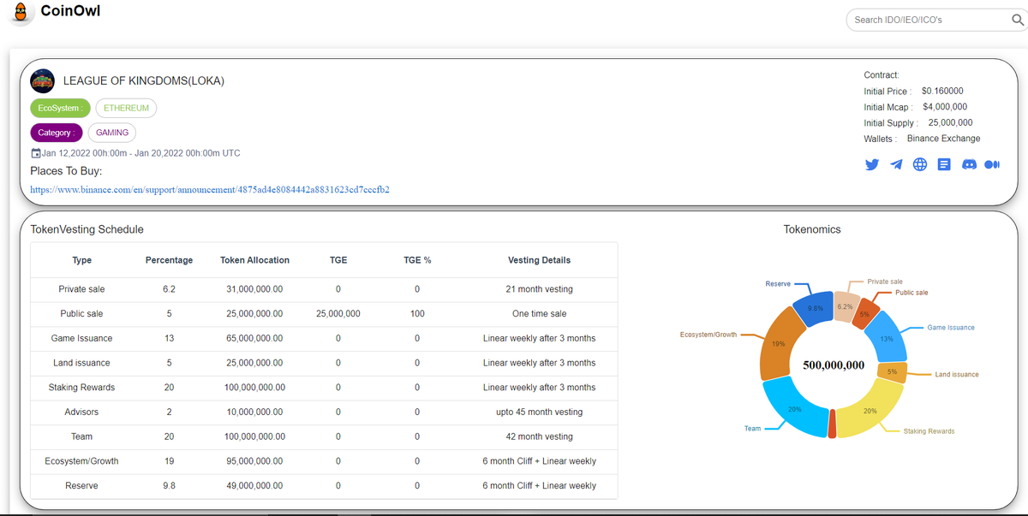Select the Land issuance row label
The width and height of the screenshot is (1028, 516).
pyautogui.click(x=81, y=363)
